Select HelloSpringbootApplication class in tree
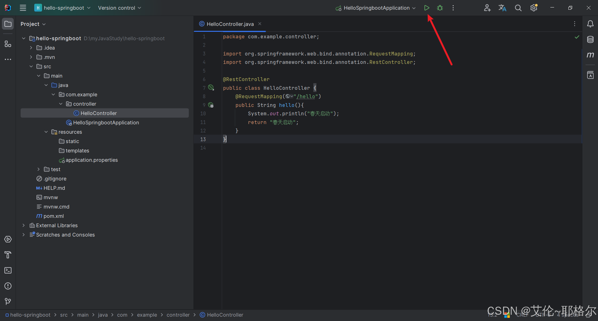This screenshot has width=598, height=321. click(105, 122)
